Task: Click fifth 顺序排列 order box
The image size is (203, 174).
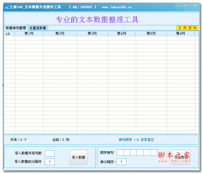Action: 147,152
